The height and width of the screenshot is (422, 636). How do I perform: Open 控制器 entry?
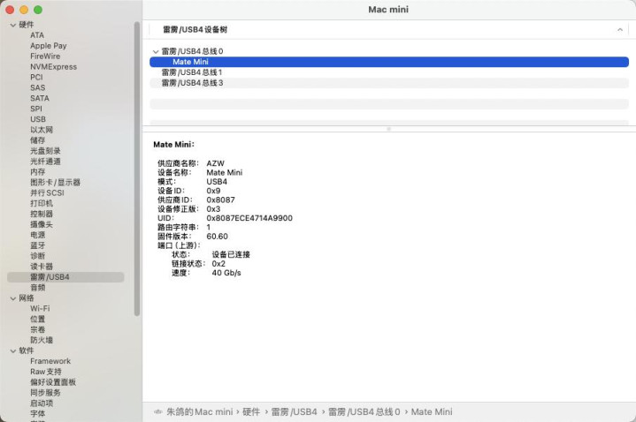(42, 215)
